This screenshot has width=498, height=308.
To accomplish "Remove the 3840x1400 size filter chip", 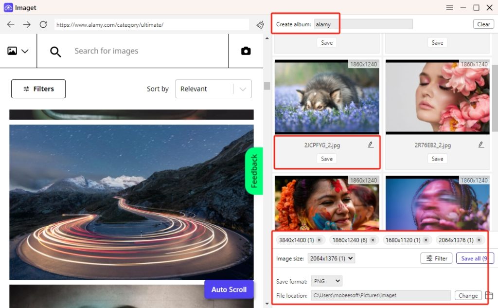I will pos(320,239).
